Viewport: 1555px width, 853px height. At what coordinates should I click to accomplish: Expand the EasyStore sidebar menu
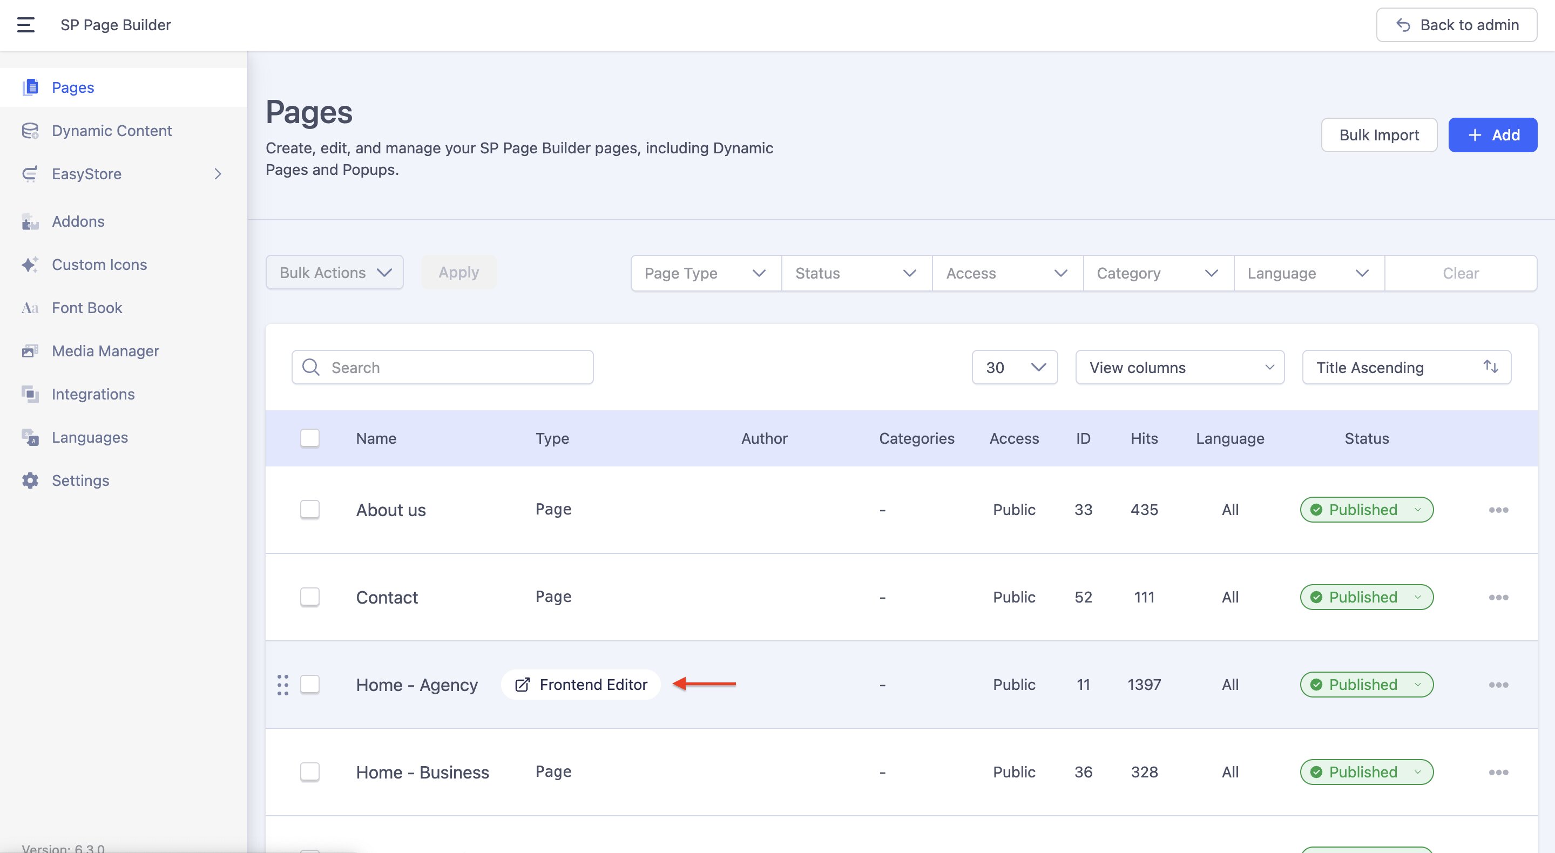[x=217, y=174]
